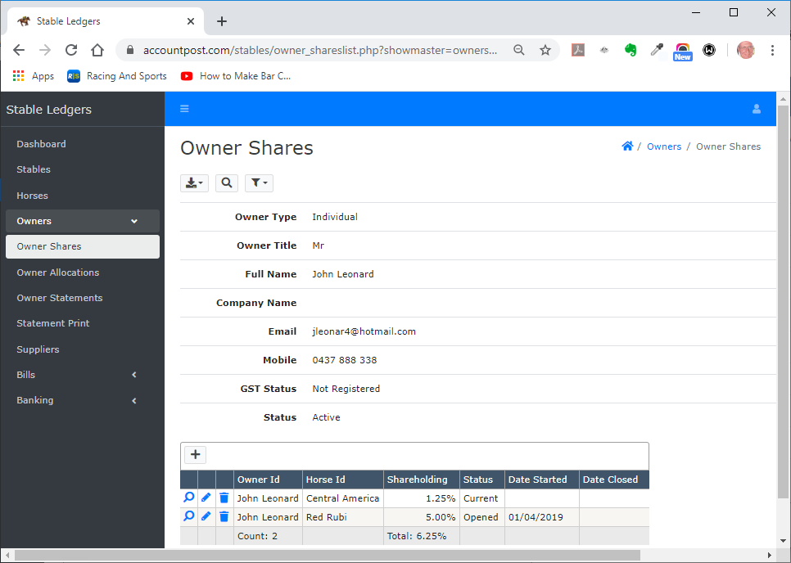Open Chrome three-dot menu
Screen dimensions: 791x563
click(x=772, y=50)
